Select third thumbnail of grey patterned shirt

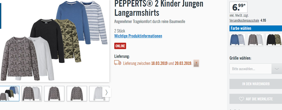(54, 93)
